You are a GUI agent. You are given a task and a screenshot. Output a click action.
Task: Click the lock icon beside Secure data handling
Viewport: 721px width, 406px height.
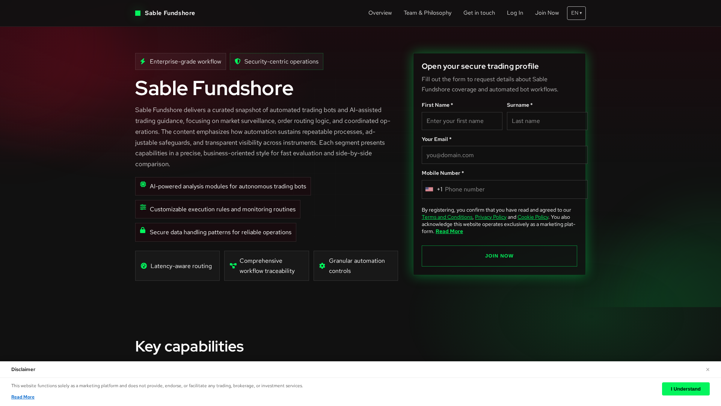[143, 230]
